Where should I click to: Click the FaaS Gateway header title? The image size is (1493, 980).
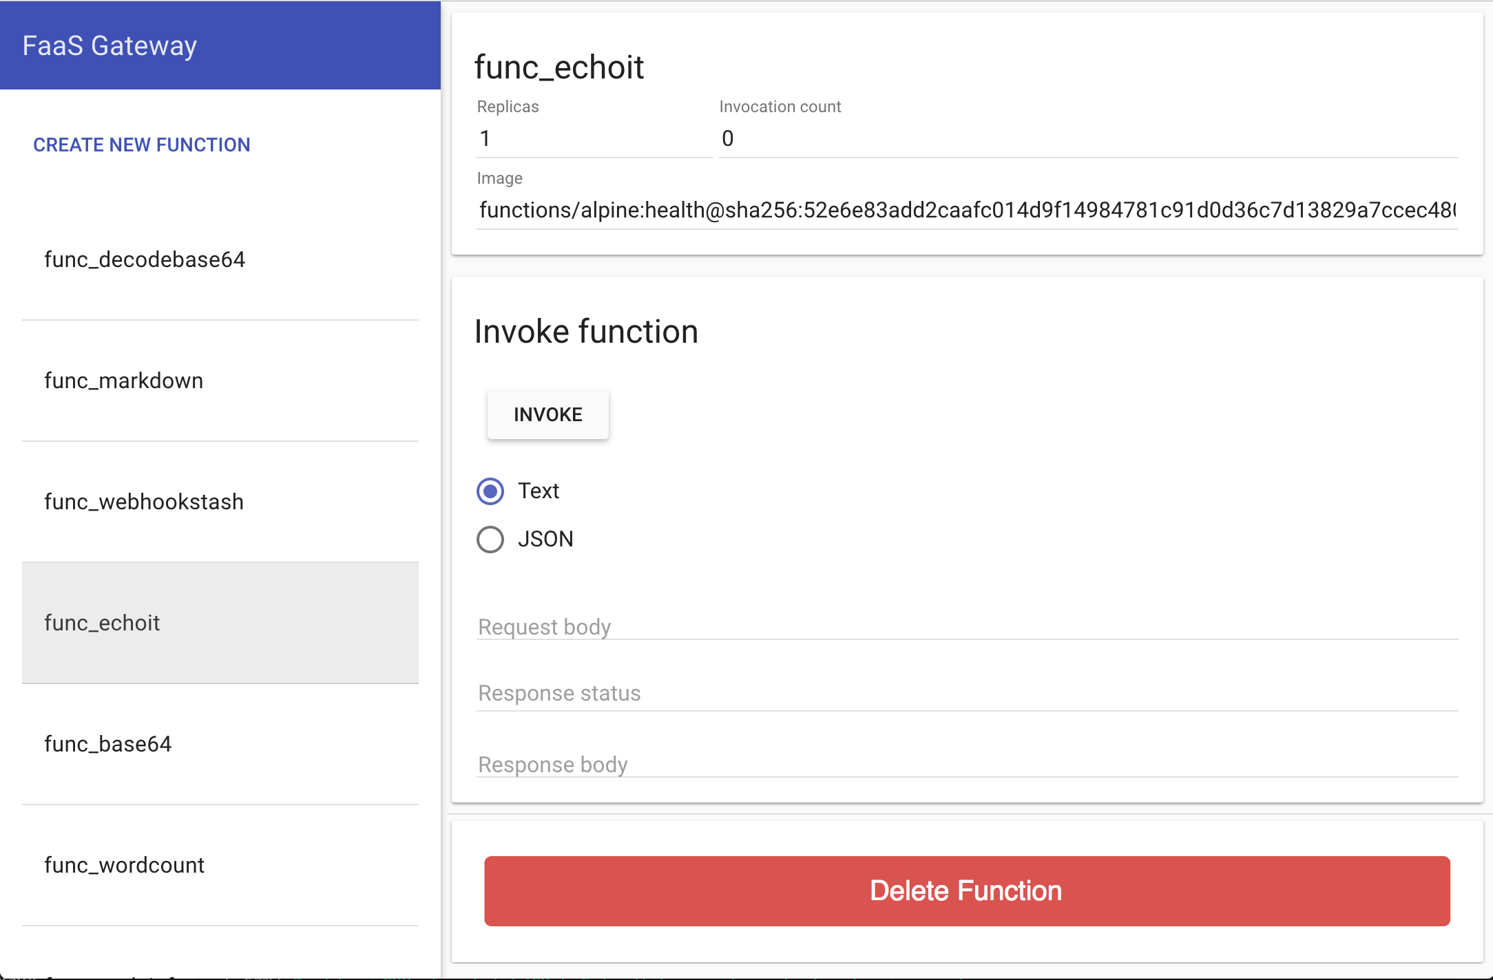(109, 45)
